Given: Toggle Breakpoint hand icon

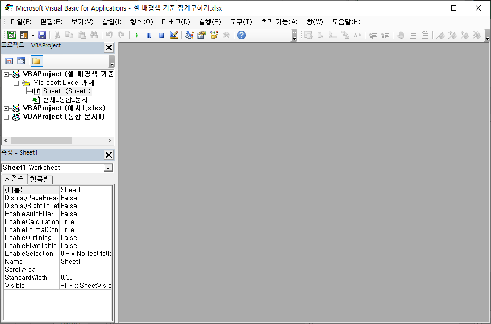Looking at the screenshot, I should coord(401,35).
